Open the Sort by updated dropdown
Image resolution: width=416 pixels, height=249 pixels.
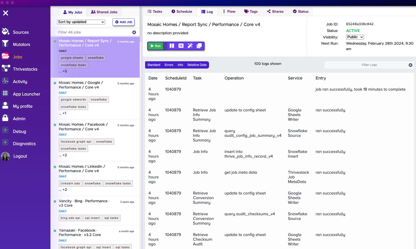point(81,22)
